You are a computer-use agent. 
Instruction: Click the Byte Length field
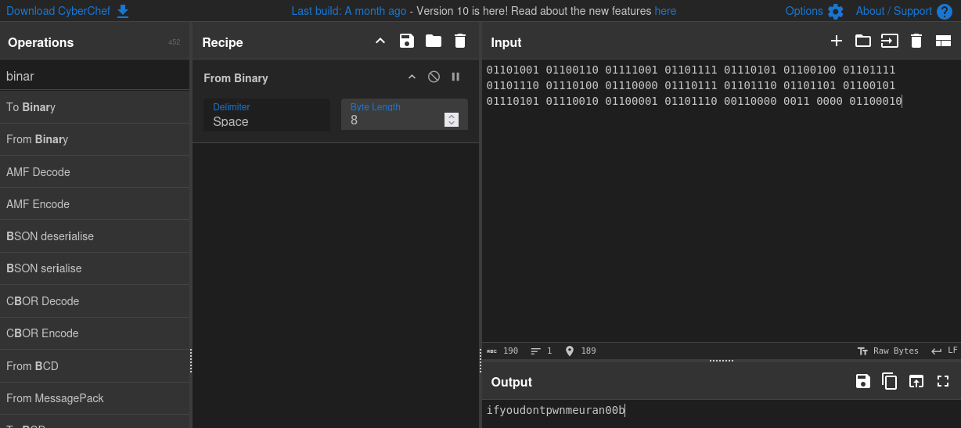405,115
